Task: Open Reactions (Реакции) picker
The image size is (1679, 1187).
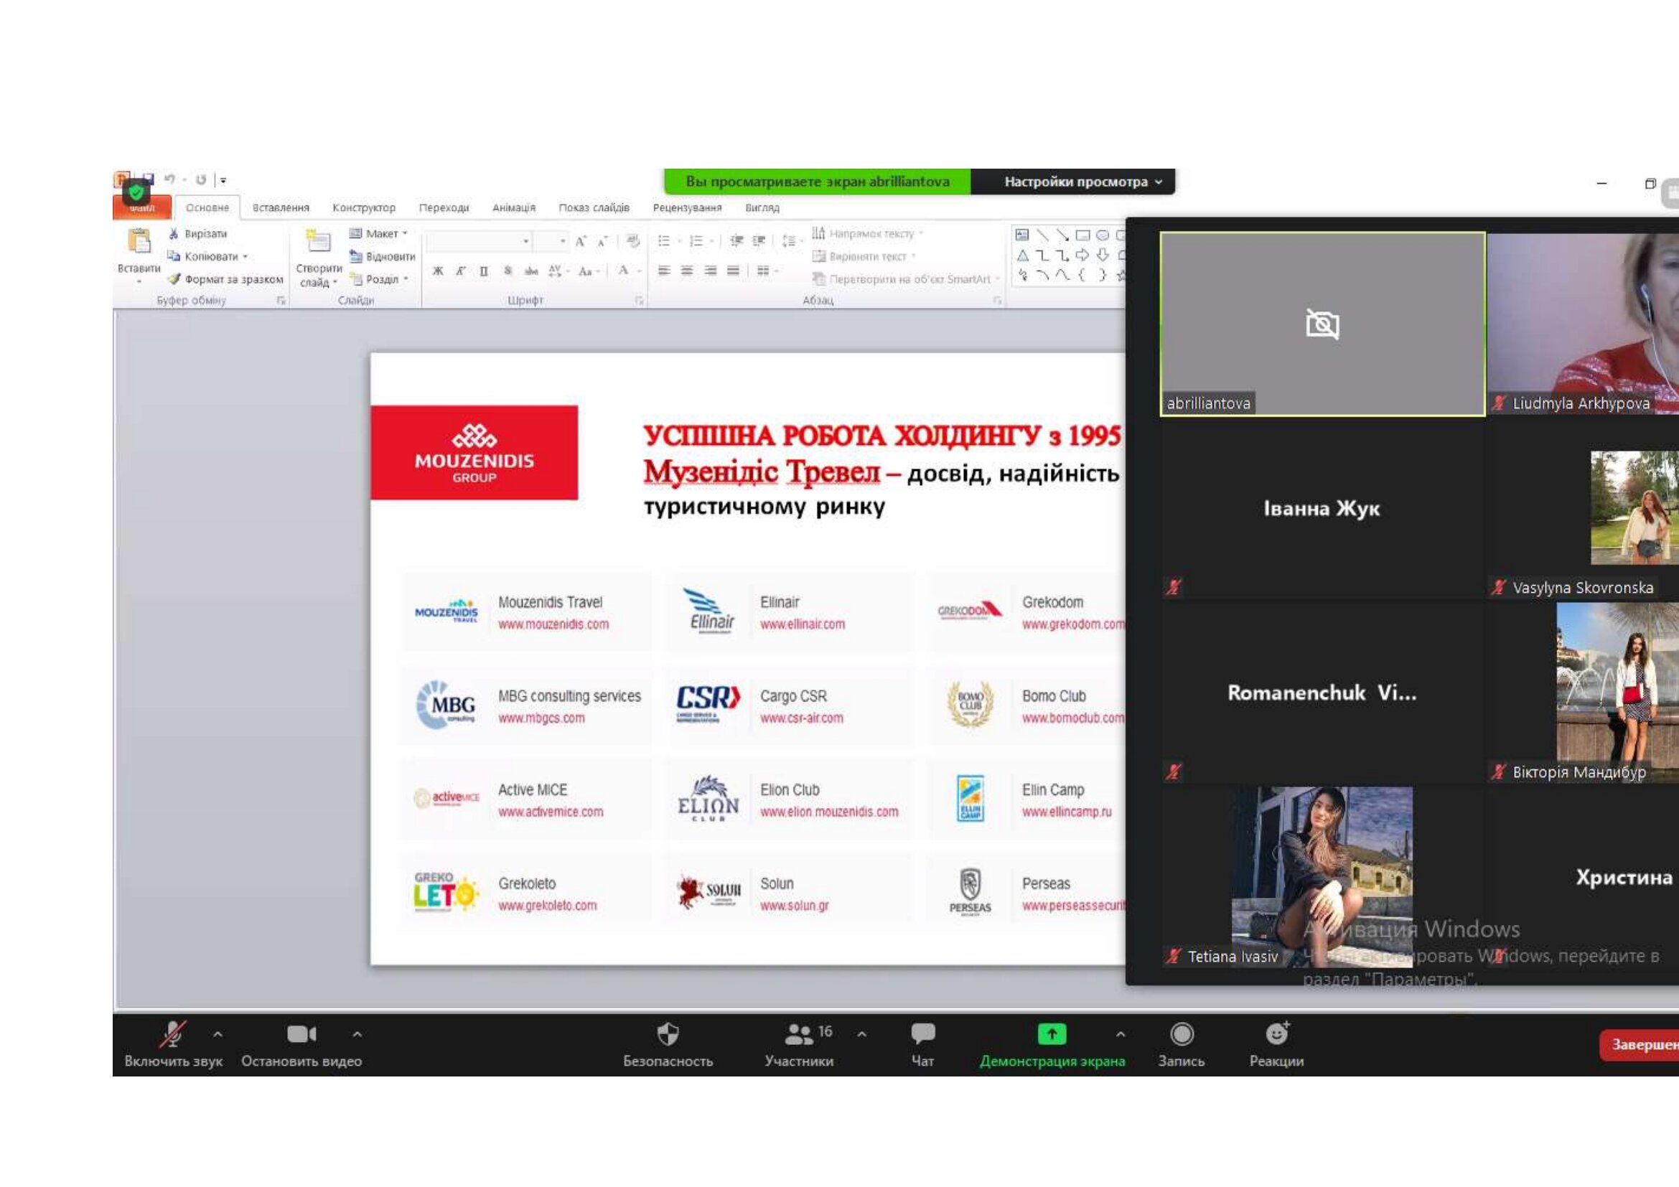Action: coord(1277,1045)
